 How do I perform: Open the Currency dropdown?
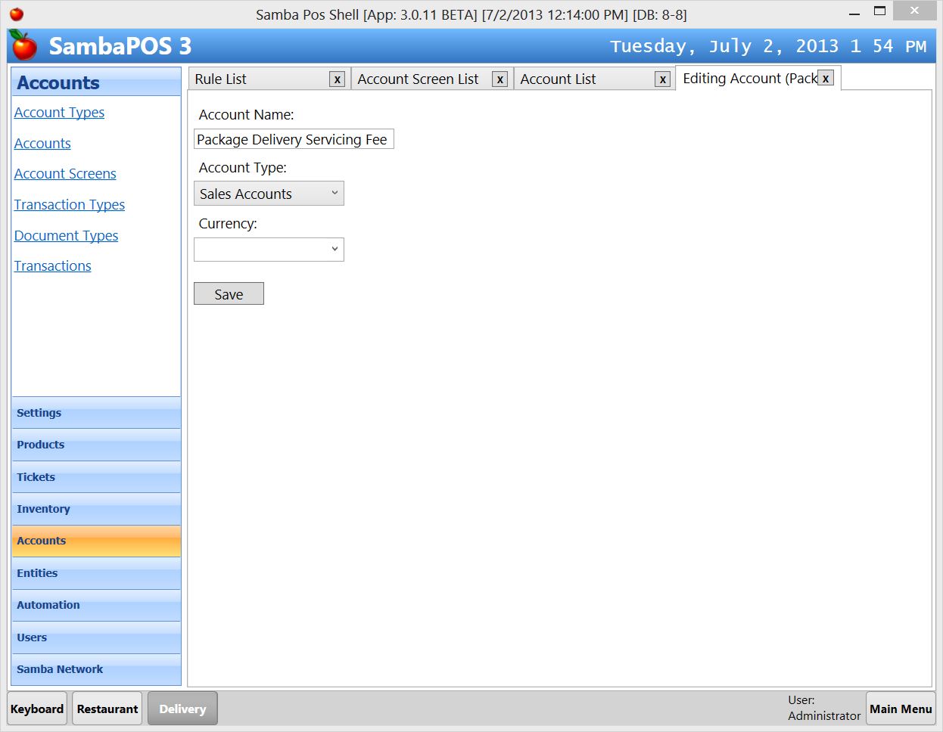click(x=335, y=249)
